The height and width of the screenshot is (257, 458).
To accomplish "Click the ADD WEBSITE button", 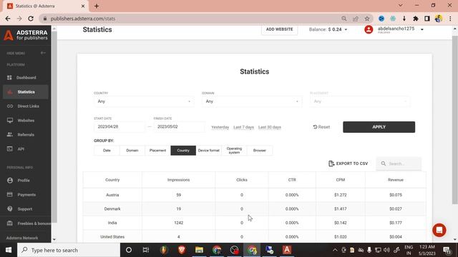I will [279, 29].
